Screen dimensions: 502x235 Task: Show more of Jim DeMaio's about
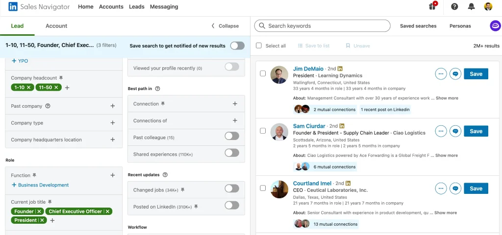pyautogui.click(x=447, y=98)
